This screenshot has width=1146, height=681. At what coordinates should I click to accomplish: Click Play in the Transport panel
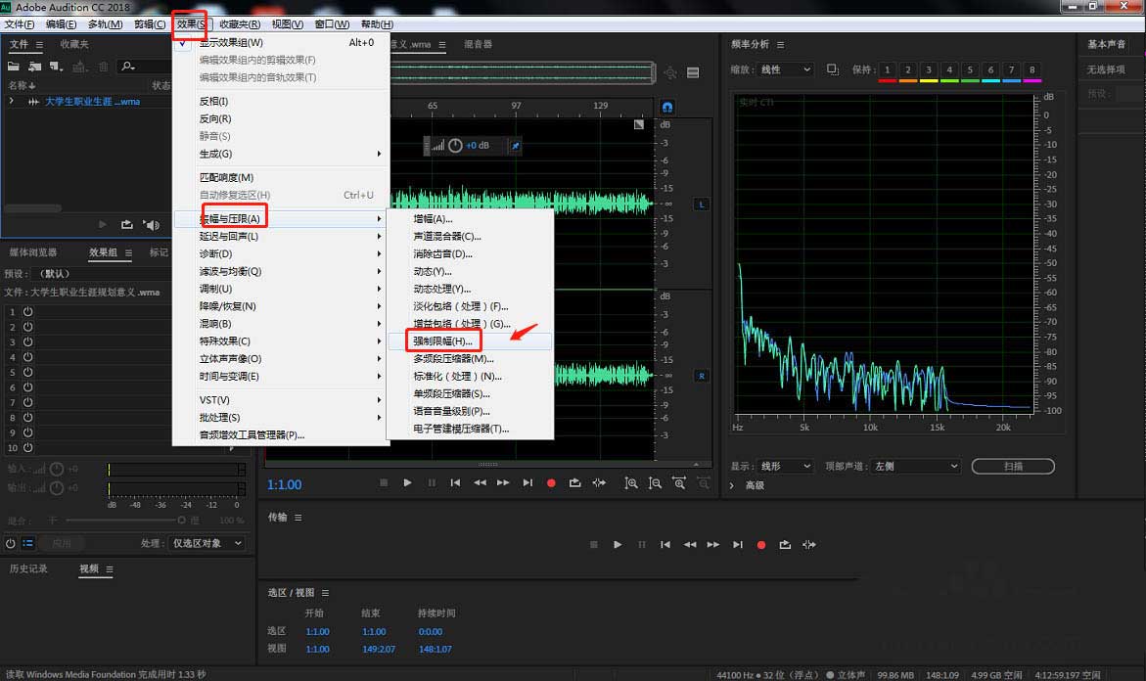point(617,544)
